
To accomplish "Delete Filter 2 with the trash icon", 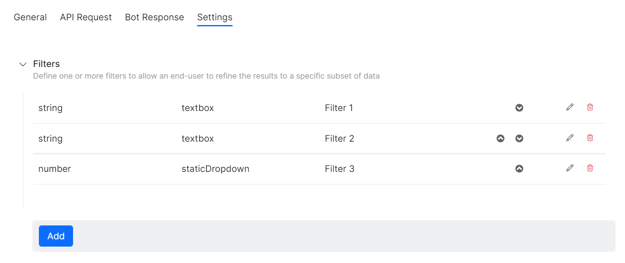I will click(590, 137).
